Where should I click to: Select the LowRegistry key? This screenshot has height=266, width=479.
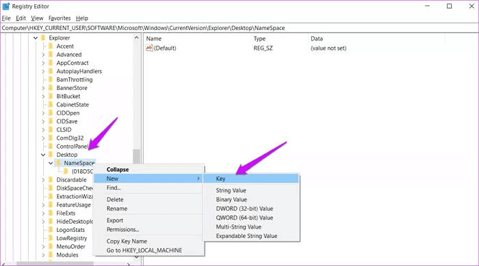tap(71, 238)
